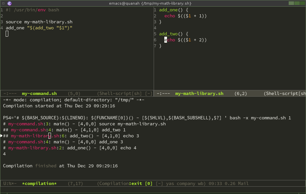Click 'Compilation finished' line
306x194 pixels.
[60, 166]
